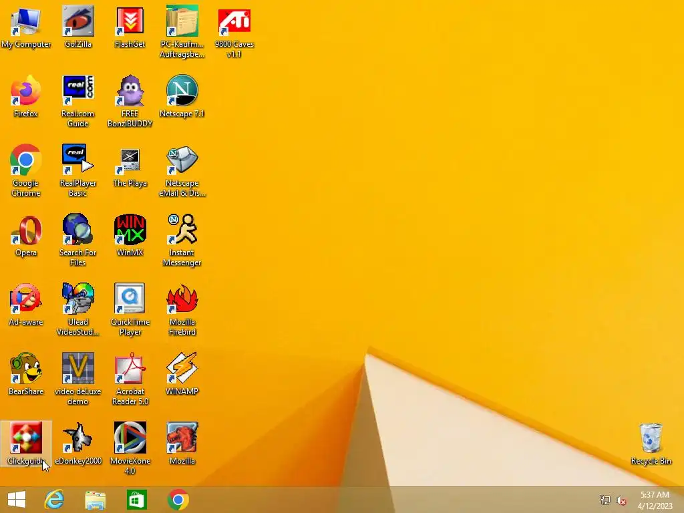Launch Chrome from the taskbar
Screen dimensions: 684x513
(178, 500)
